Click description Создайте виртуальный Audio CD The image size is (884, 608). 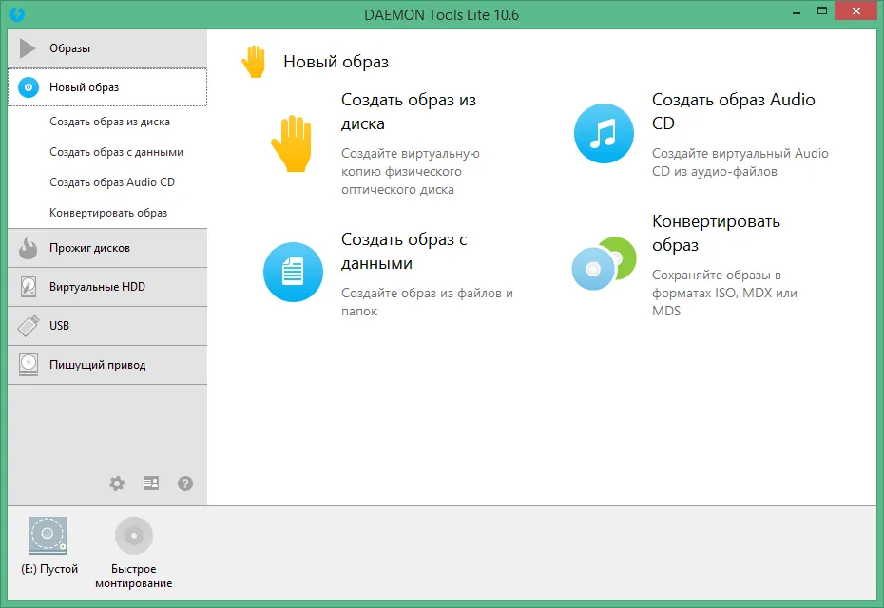[740, 162]
